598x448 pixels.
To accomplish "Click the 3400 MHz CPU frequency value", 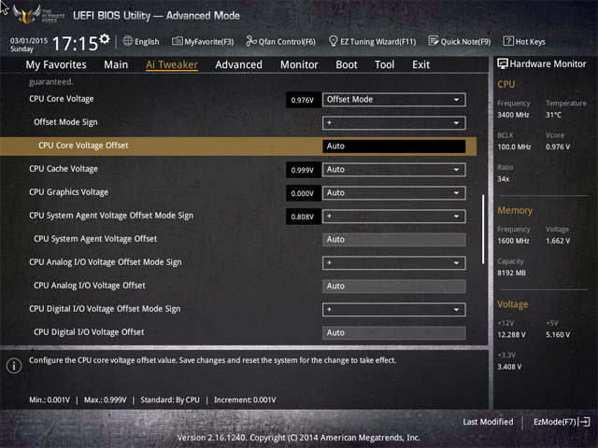I will (x=513, y=115).
